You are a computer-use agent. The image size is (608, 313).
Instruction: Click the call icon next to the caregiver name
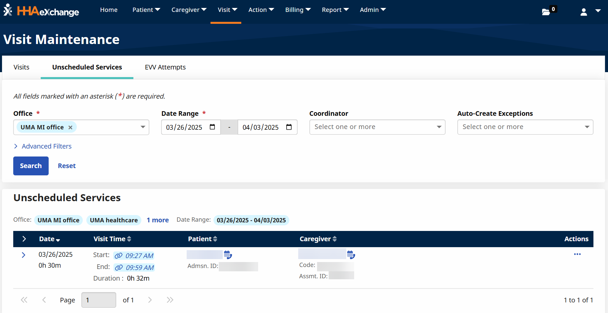coord(351,255)
